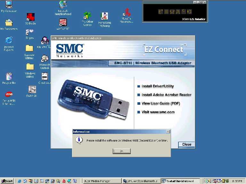This screenshot has width=246, height=184.
Task: Launch the Microsoft Outlook shortcut
Action: click(x=45, y=62)
